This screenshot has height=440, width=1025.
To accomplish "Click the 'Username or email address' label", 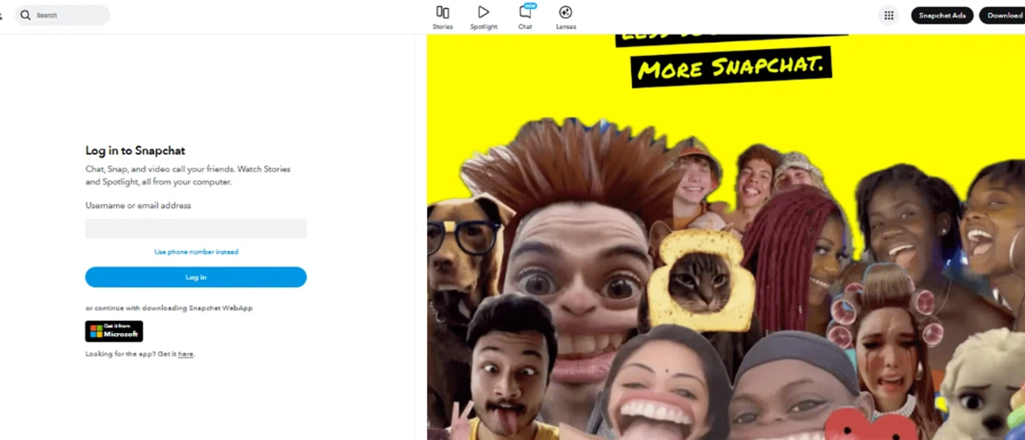I will pyautogui.click(x=138, y=206).
